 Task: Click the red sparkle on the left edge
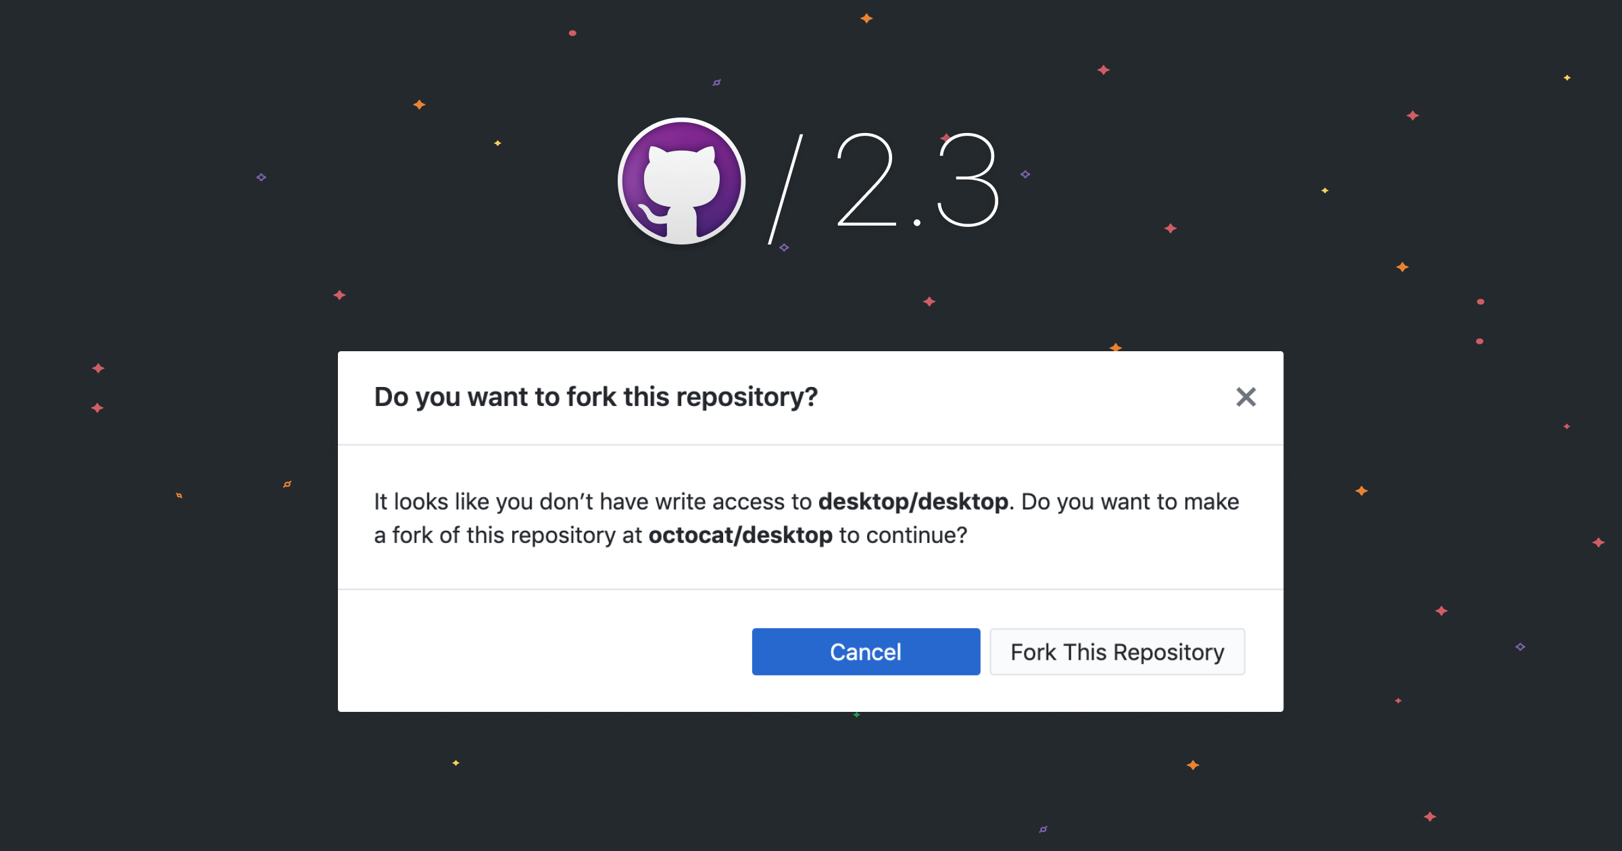(99, 367)
